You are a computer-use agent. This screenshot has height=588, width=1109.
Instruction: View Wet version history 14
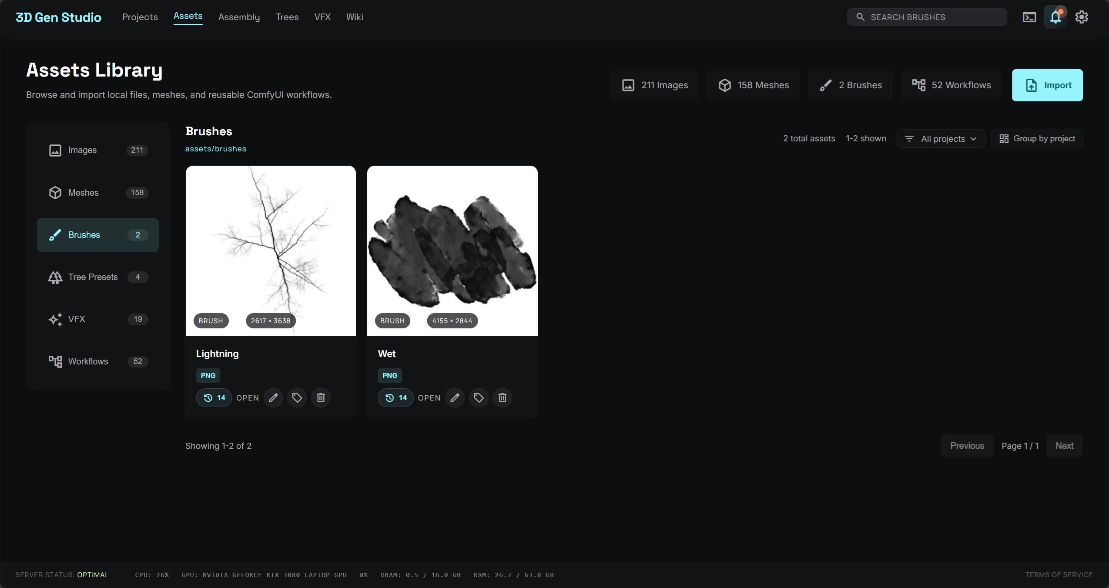pos(395,398)
